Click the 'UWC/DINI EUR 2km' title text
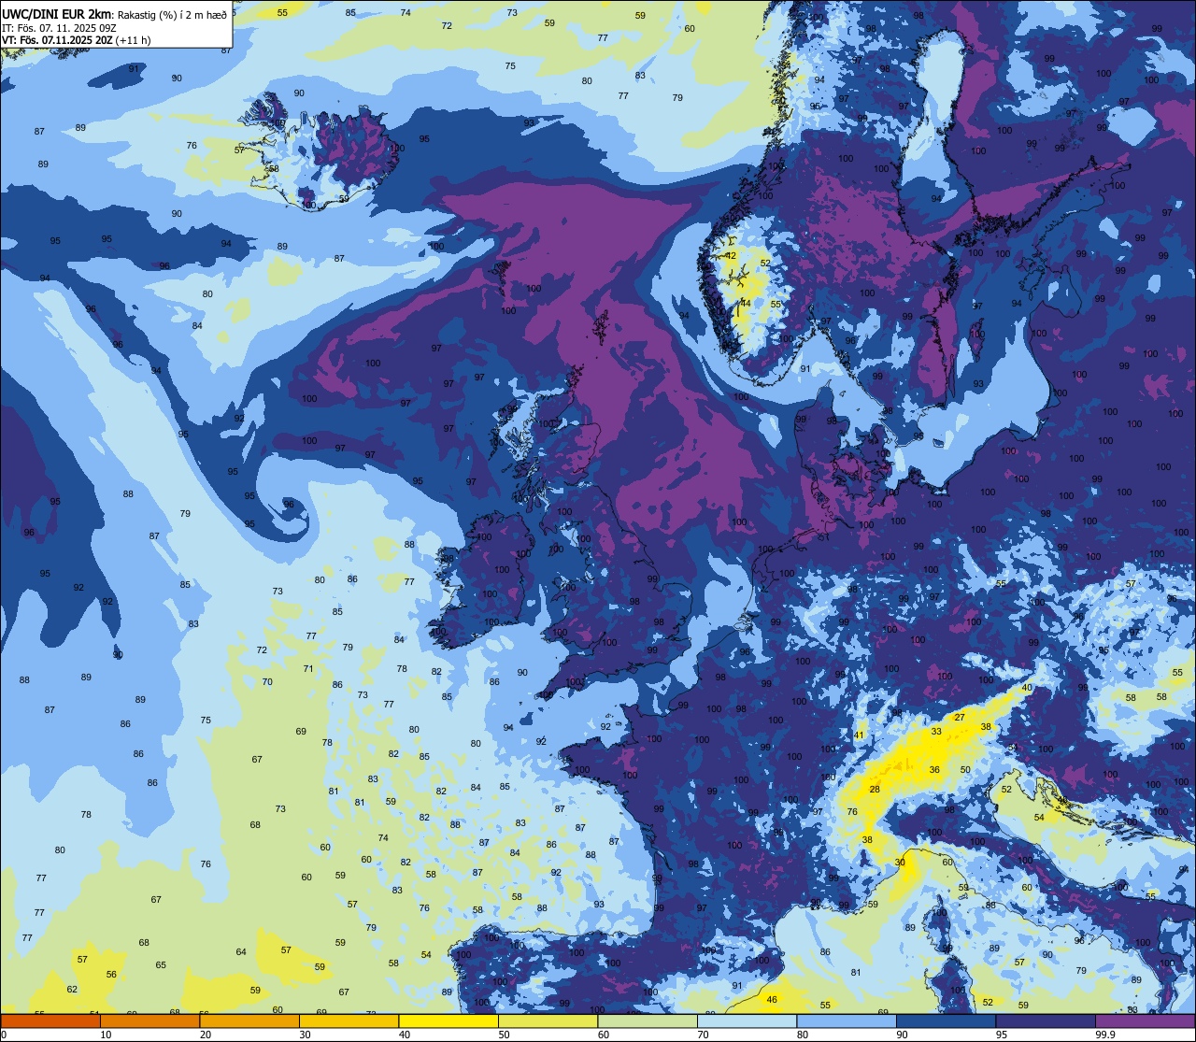This screenshot has width=1196, height=1042. [x=57, y=14]
